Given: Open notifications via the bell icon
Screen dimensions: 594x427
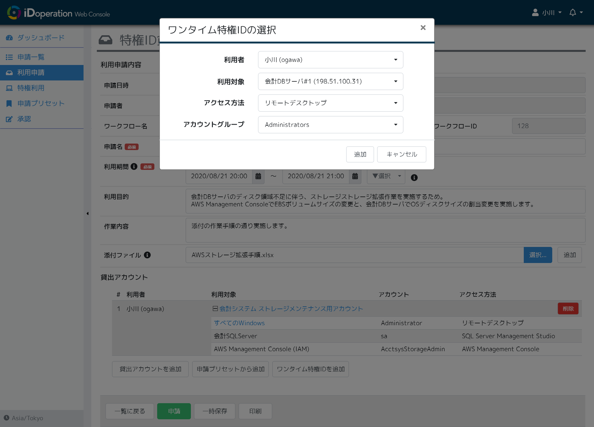Looking at the screenshot, I should click(x=573, y=12).
